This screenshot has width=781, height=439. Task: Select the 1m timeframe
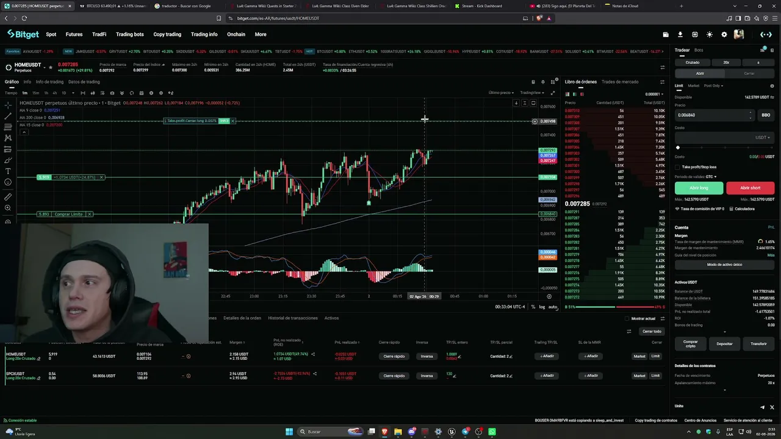point(25,93)
